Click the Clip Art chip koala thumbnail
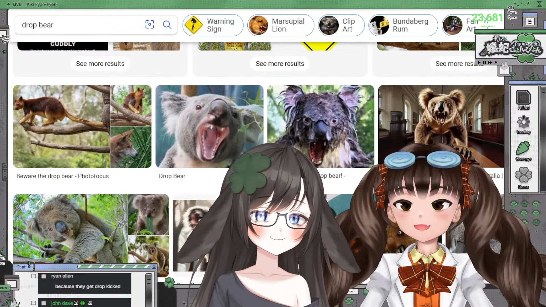This screenshot has height=307, width=546. [329, 25]
